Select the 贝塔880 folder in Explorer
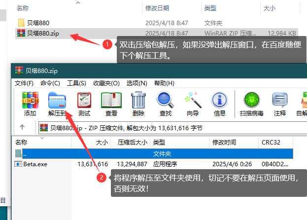 37,23
